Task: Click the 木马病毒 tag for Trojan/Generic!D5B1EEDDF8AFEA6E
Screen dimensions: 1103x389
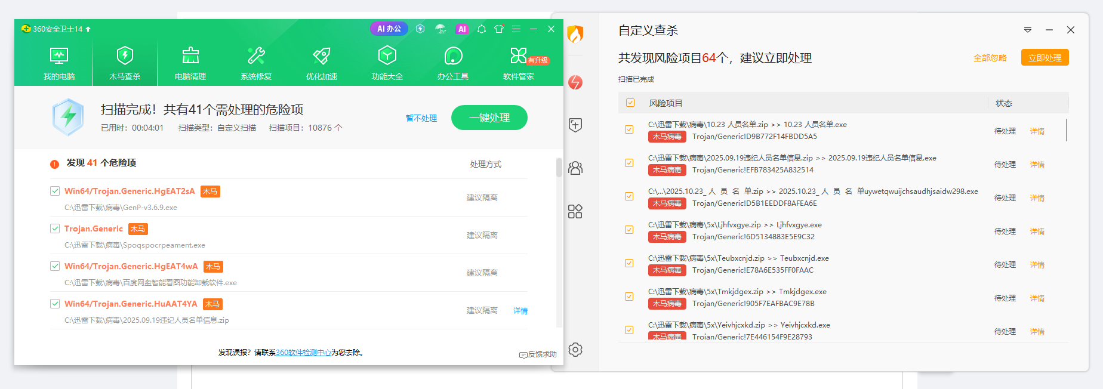Action: 667,203
